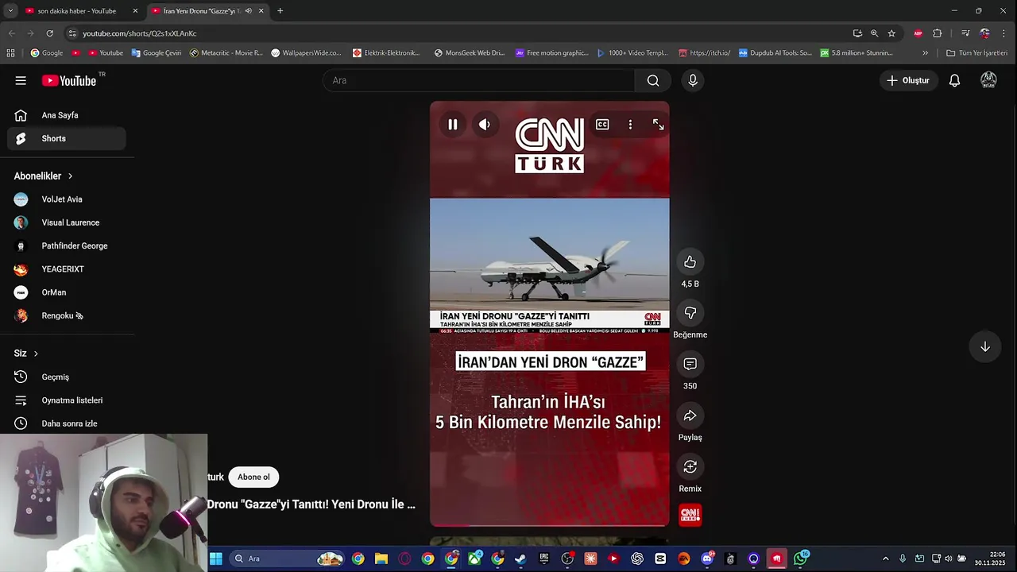Open Steam from the taskbar
The height and width of the screenshot is (572, 1017).
520,558
